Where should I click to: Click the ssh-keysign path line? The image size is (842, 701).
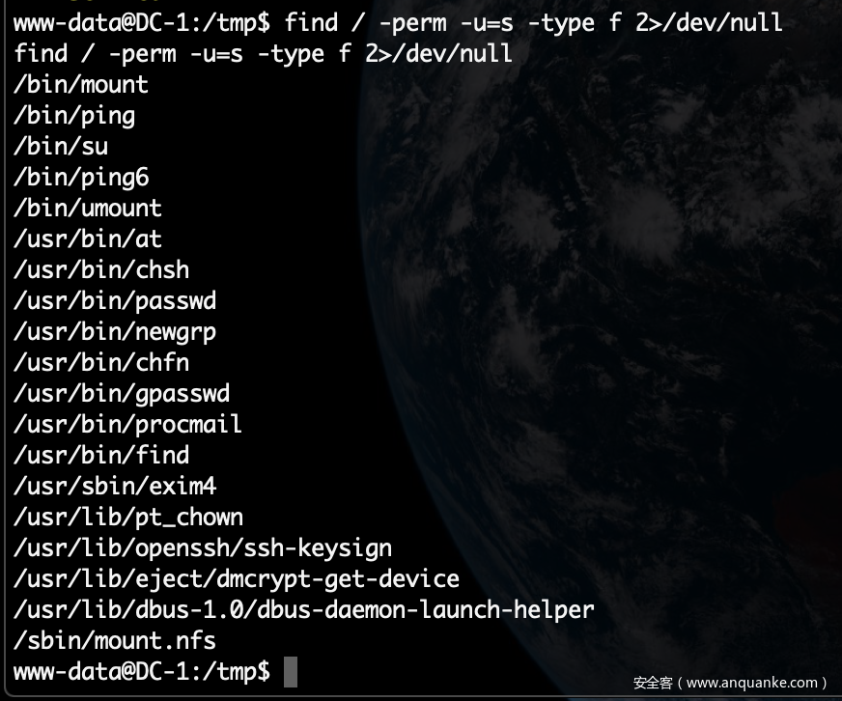coord(204,548)
